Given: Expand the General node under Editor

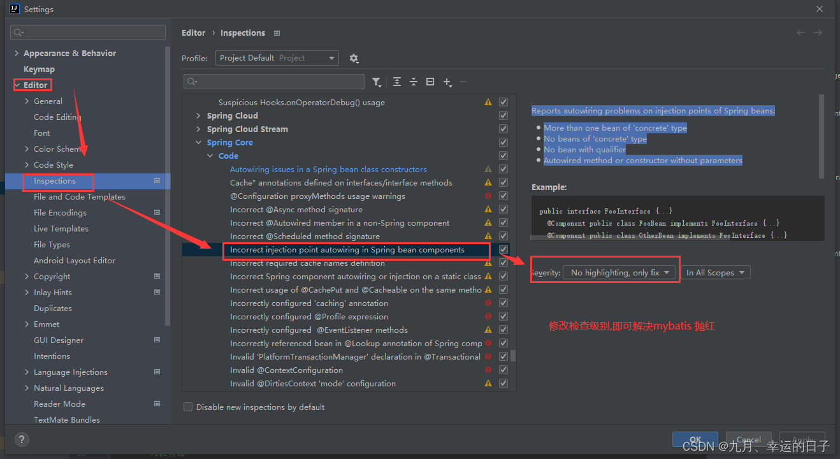Looking at the screenshot, I should (x=27, y=101).
